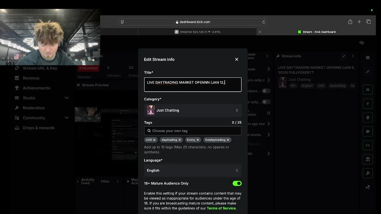Open the Category dropdown showing Just Chatting
Viewport: 381px width, 214px height.
[193, 110]
